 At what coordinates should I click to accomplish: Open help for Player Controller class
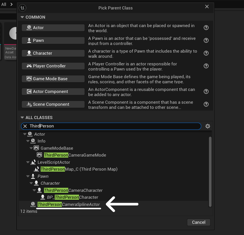point(206,66)
